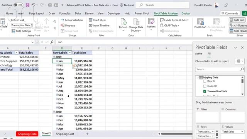Click the horizontal sheet scrollbar
The width and height of the screenshot is (247, 139).
pos(176,134)
